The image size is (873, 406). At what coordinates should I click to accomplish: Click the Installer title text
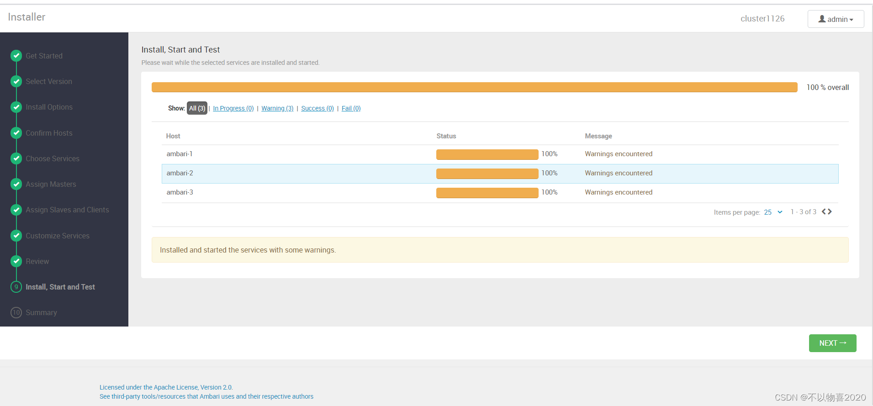(26, 17)
